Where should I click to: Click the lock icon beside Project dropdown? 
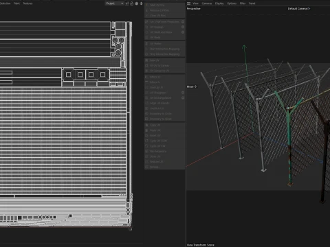(x=132, y=3)
